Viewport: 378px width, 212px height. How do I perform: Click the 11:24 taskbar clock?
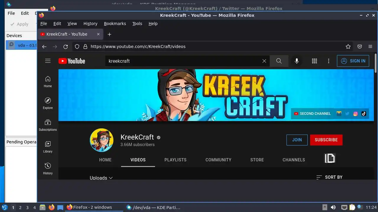(371, 207)
